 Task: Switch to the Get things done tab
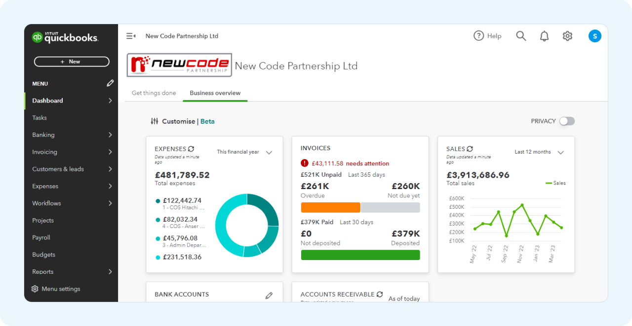(x=154, y=93)
